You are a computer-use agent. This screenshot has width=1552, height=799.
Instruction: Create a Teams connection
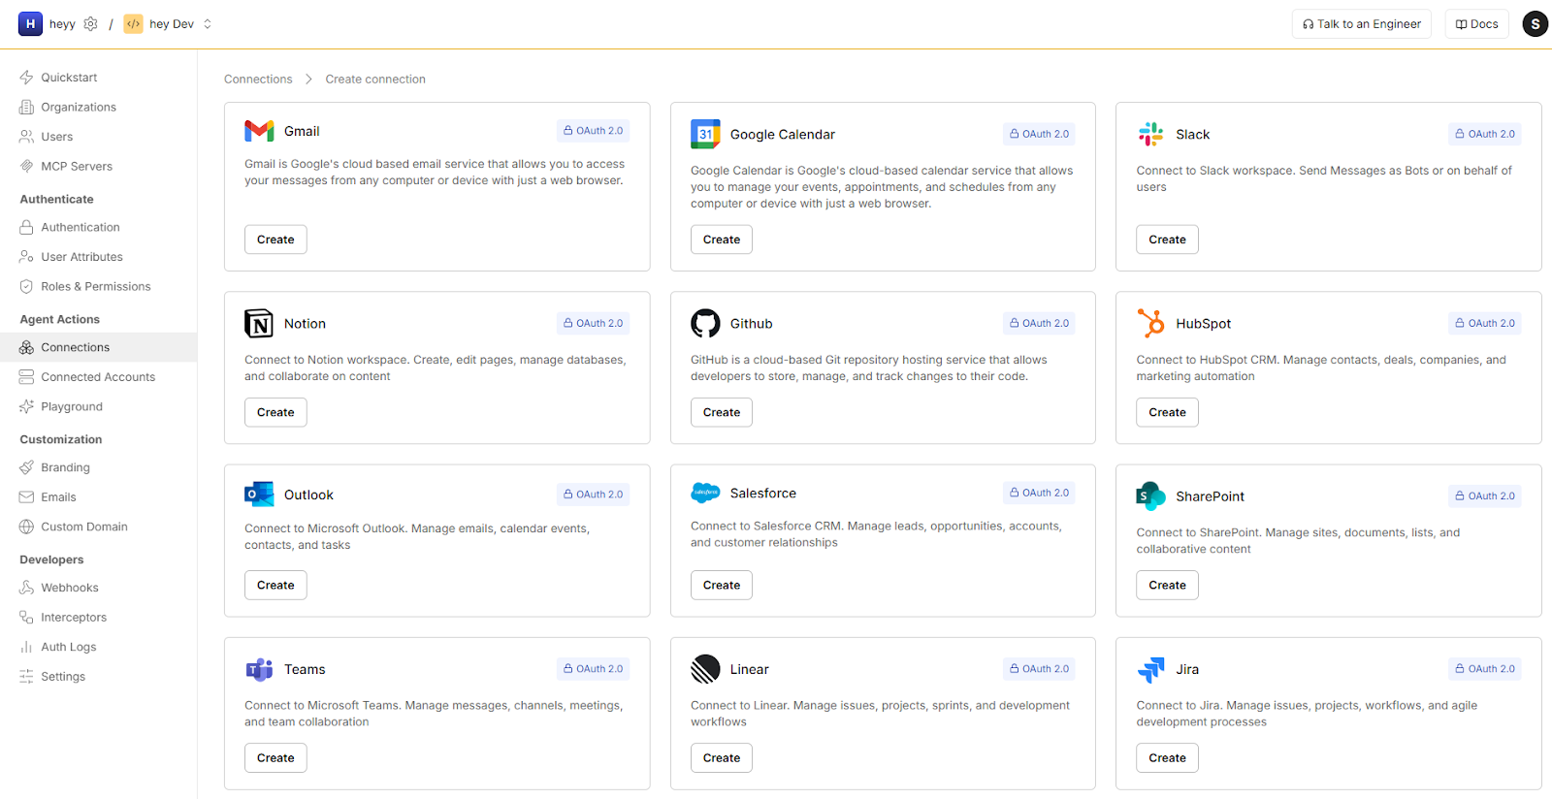click(x=275, y=757)
